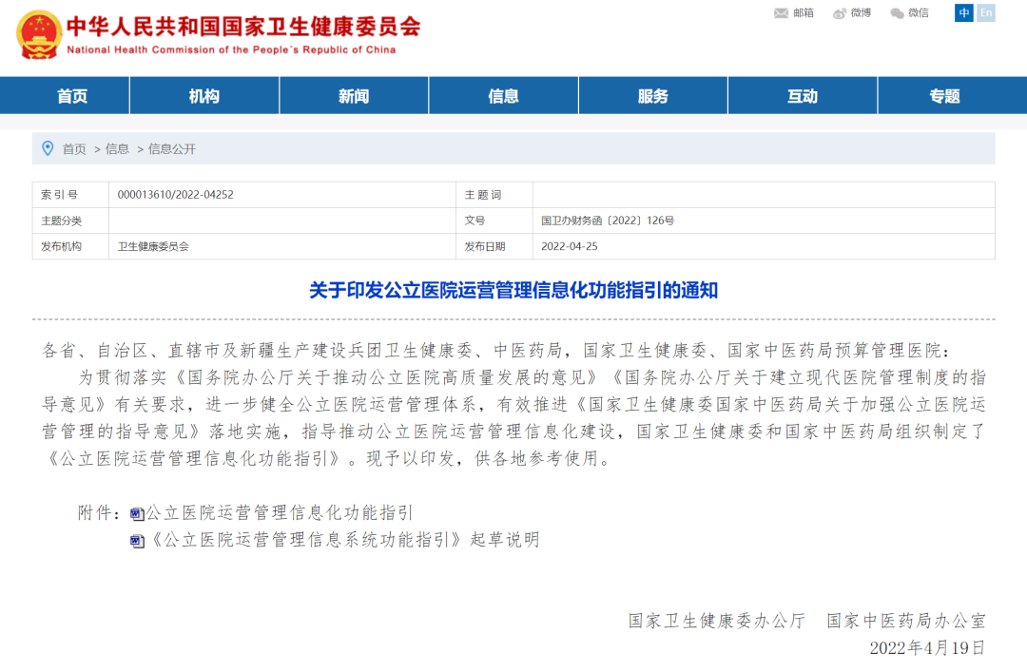Click the 微信 WeChat icon
This screenshot has height=672, width=1027.
(x=897, y=13)
